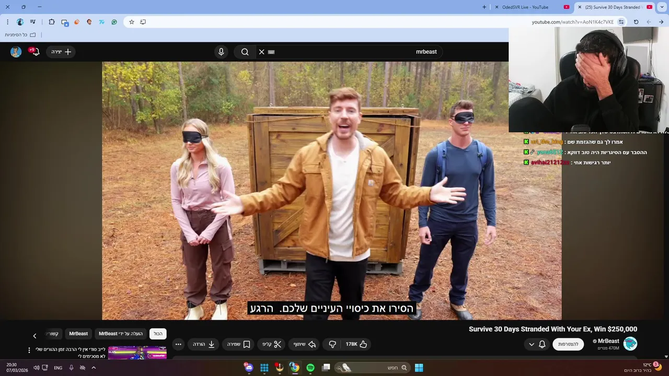The image size is (669, 376).
Task: Click the Grammarly extension icon
Action: coord(114,22)
